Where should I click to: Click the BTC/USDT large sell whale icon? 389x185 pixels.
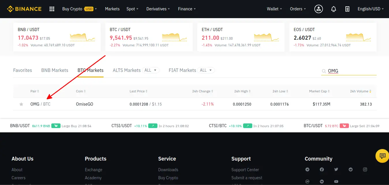pyautogui.click(x=344, y=126)
